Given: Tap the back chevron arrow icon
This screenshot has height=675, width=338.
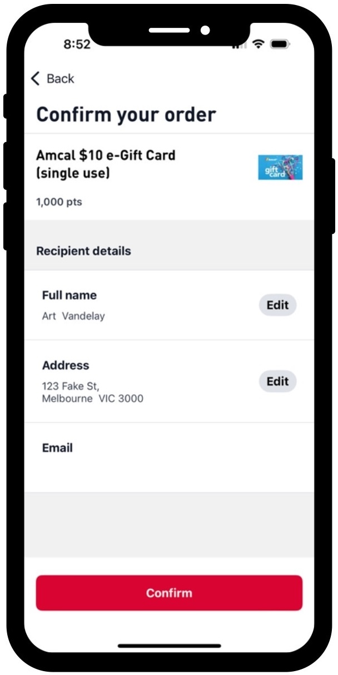Looking at the screenshot, I should coord(36,79).
